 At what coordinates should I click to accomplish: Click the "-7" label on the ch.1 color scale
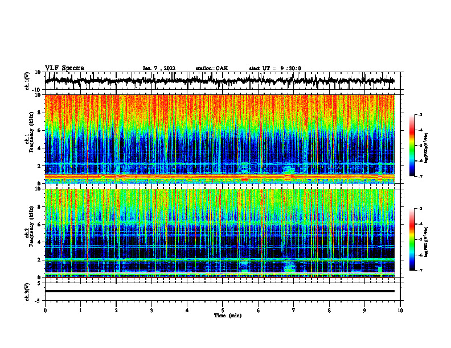pyautogui.click(x=420, y=176)
